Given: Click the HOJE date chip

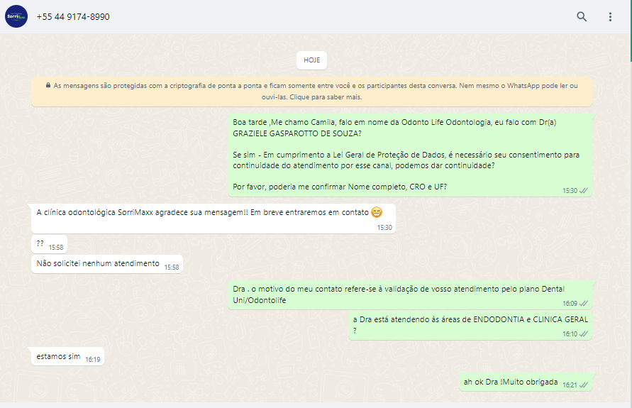Looking at the screenshot, I should click(311, 60).
